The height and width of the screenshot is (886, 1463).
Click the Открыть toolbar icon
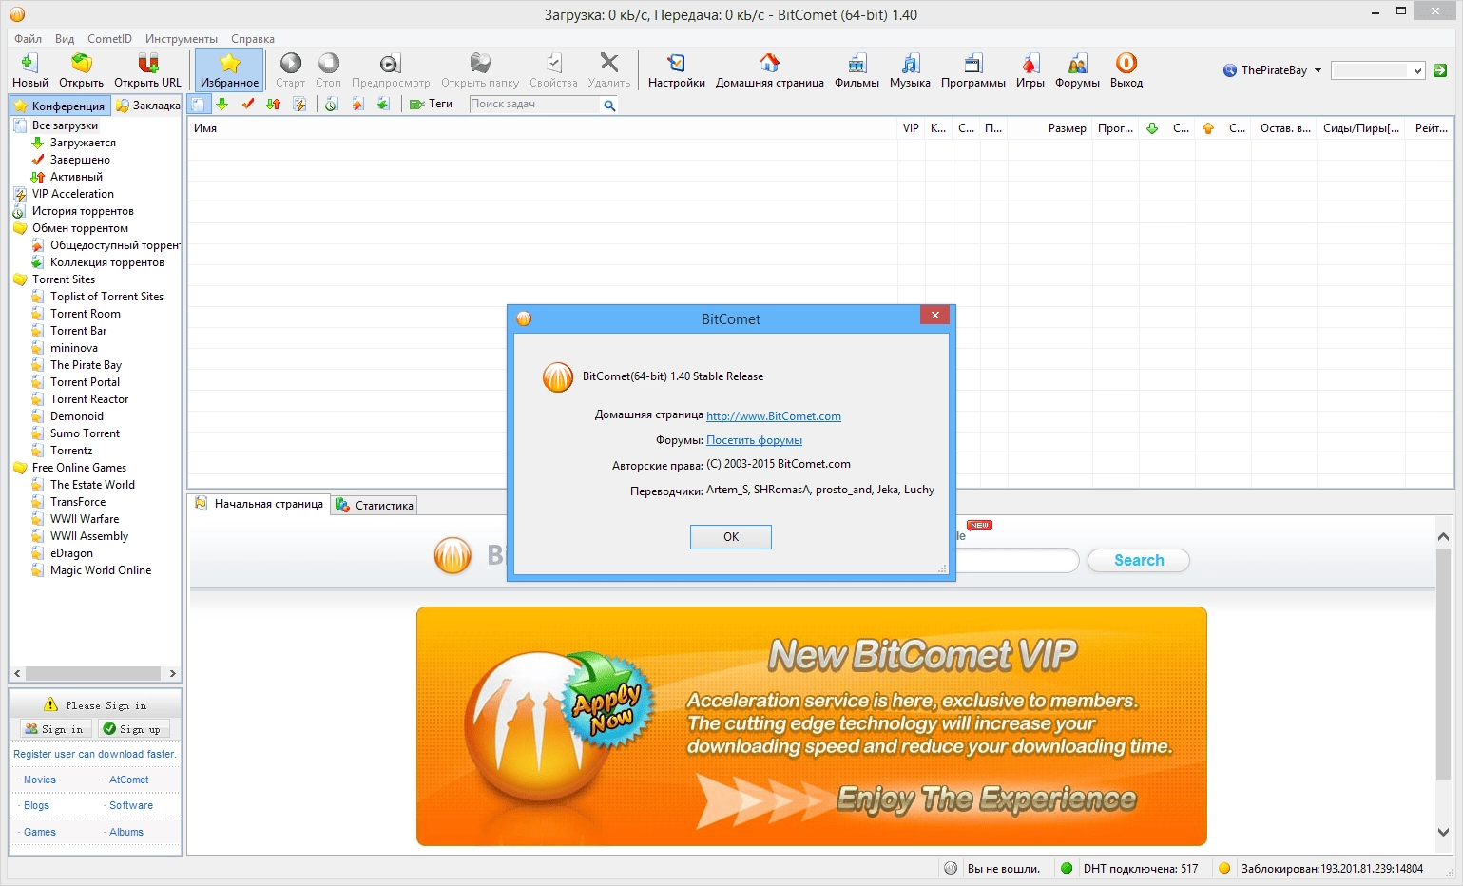(x=82, y=70)
